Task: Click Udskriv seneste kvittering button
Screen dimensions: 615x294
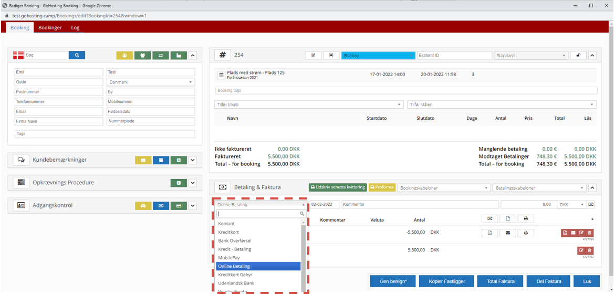Action: coord(338,187)
